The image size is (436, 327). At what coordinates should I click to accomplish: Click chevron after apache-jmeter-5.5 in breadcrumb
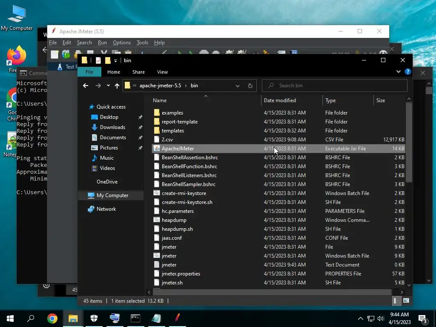[x=186, y=86]
